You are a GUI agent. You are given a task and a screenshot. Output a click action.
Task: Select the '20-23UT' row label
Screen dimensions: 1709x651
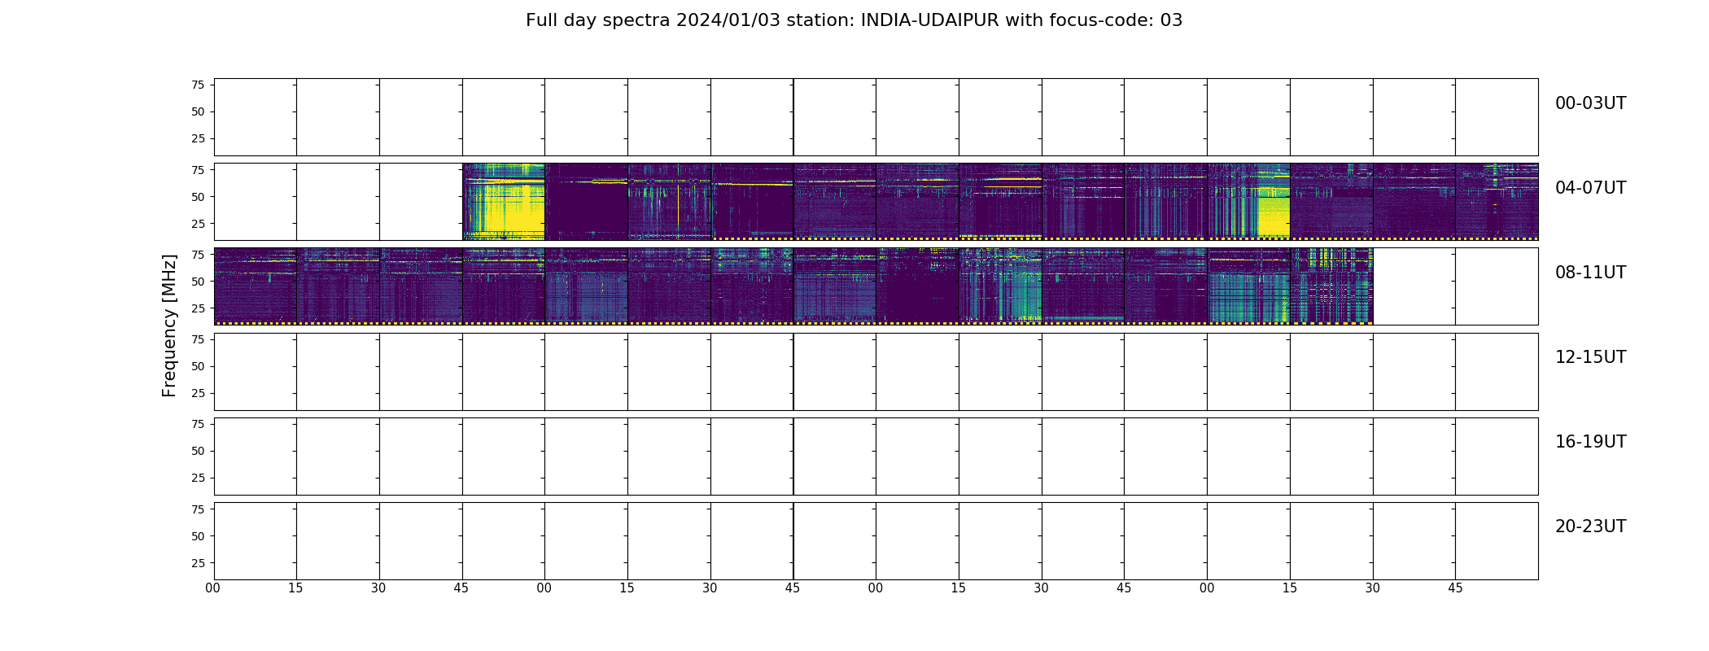1590,526
